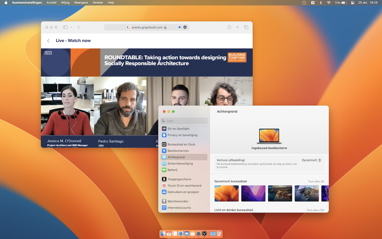
Task: Click the Building Together Digital Event logo
Action: tap(237, 57)
